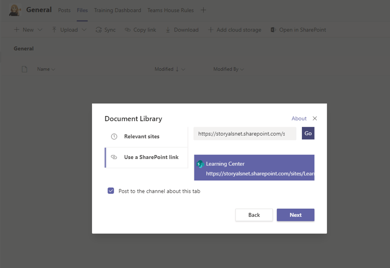Open the Modified column chevron menu
Viewport: 390px width, 268px height.
click(x=184, y=69)
